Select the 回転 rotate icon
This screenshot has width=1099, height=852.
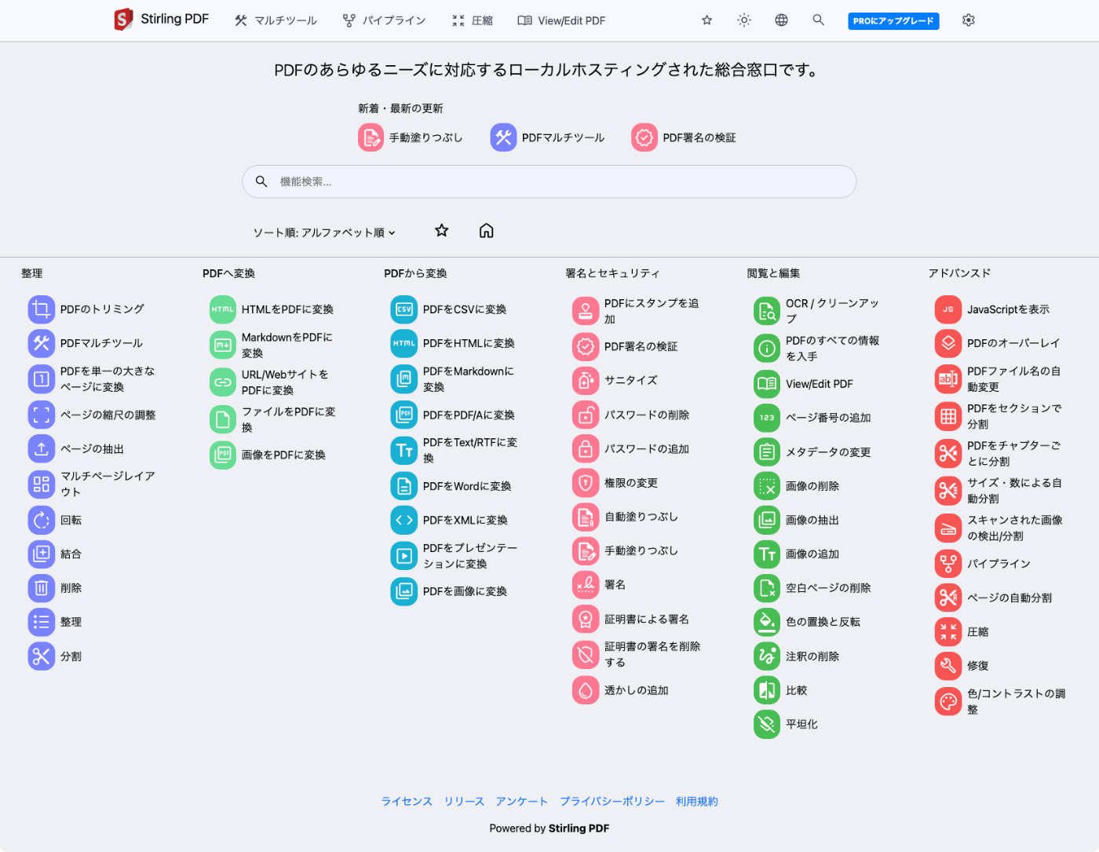click(42, 520)
